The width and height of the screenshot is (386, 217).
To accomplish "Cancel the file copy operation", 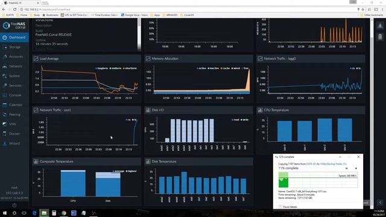I will 356,168.
